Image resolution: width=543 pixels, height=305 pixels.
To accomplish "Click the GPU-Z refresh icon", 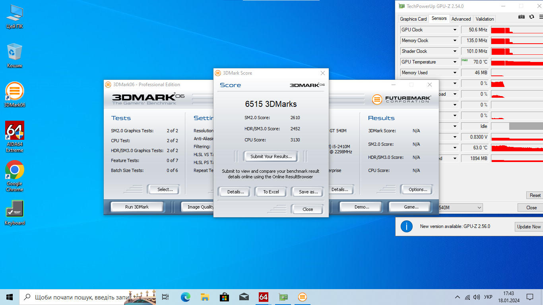I will click(531, 17).
